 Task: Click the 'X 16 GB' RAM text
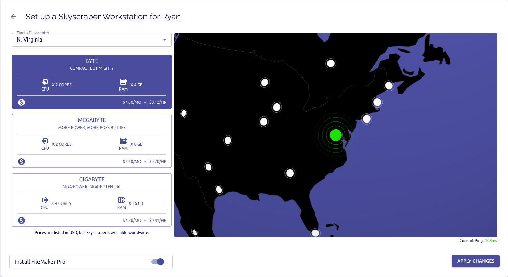[136, 203]
